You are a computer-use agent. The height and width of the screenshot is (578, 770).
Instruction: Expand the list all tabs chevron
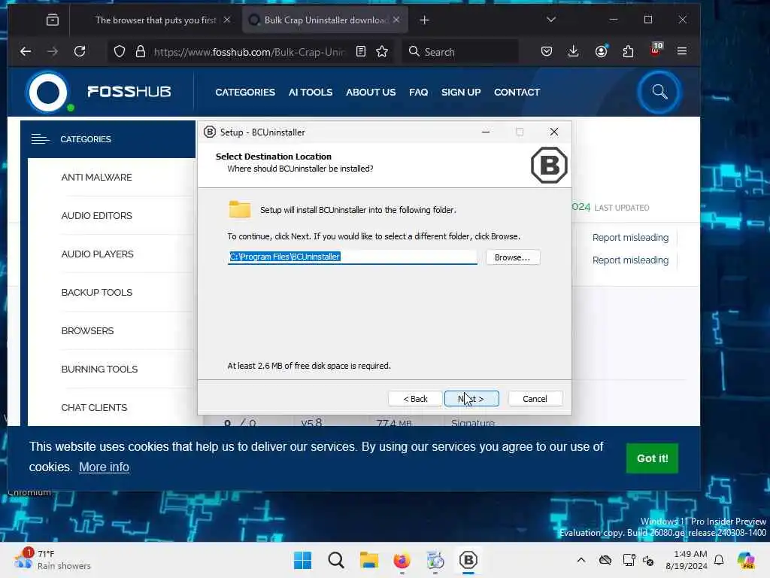(x=551, y=20)
